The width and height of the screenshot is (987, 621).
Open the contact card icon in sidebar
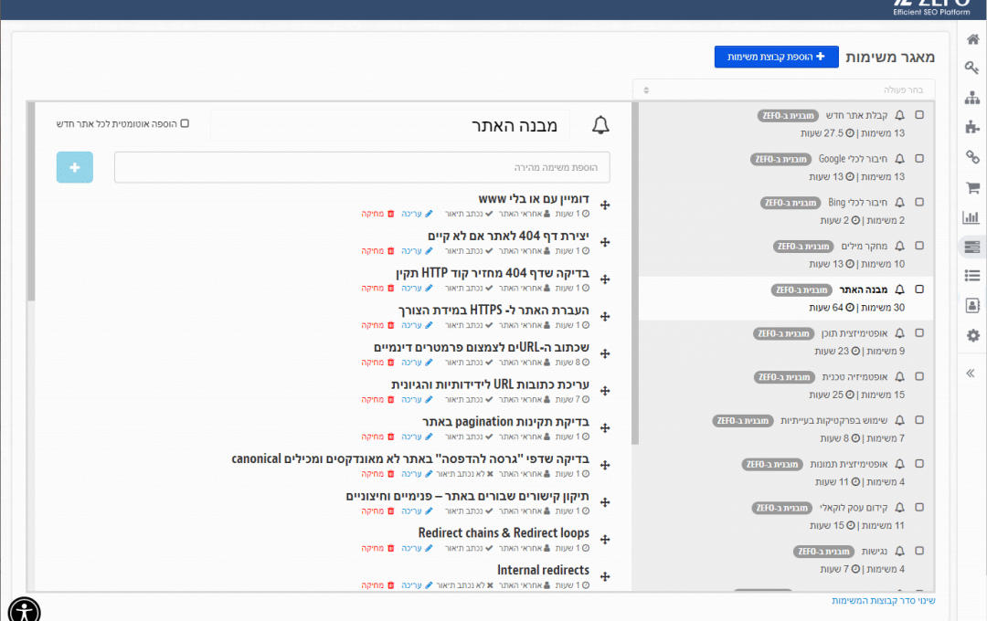click(x=972, y=306)
